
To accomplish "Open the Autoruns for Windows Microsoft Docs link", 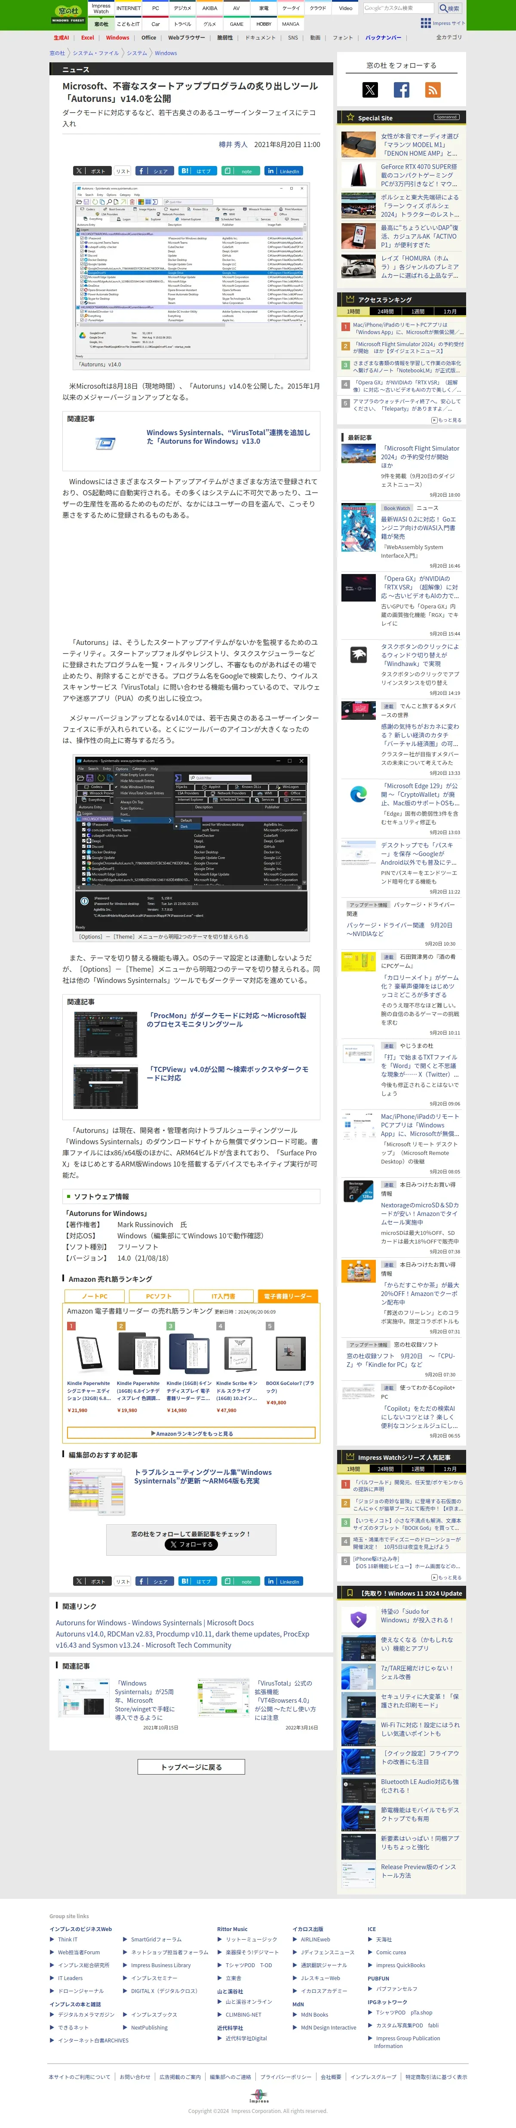I will [154, 1622].
